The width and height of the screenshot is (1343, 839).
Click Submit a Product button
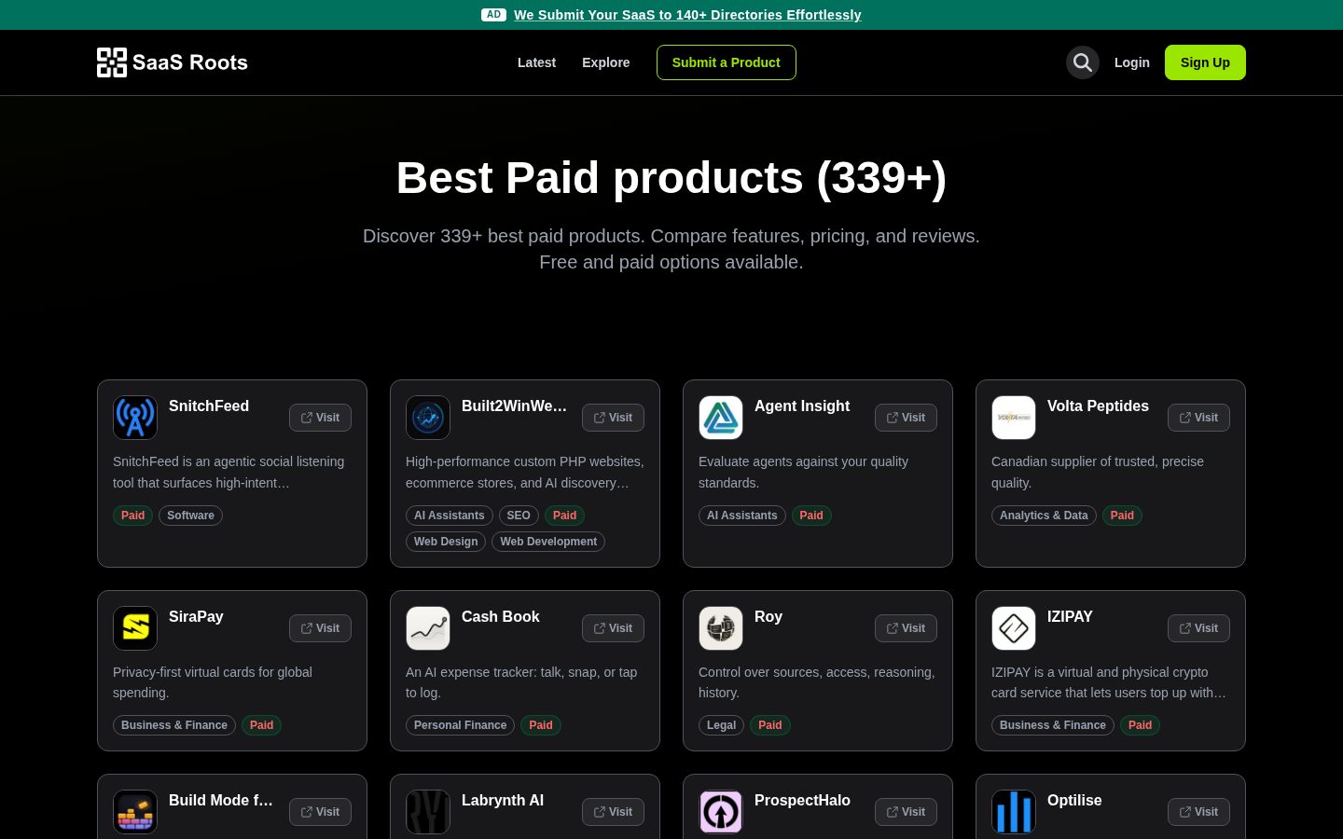click(x=727, y=62)
